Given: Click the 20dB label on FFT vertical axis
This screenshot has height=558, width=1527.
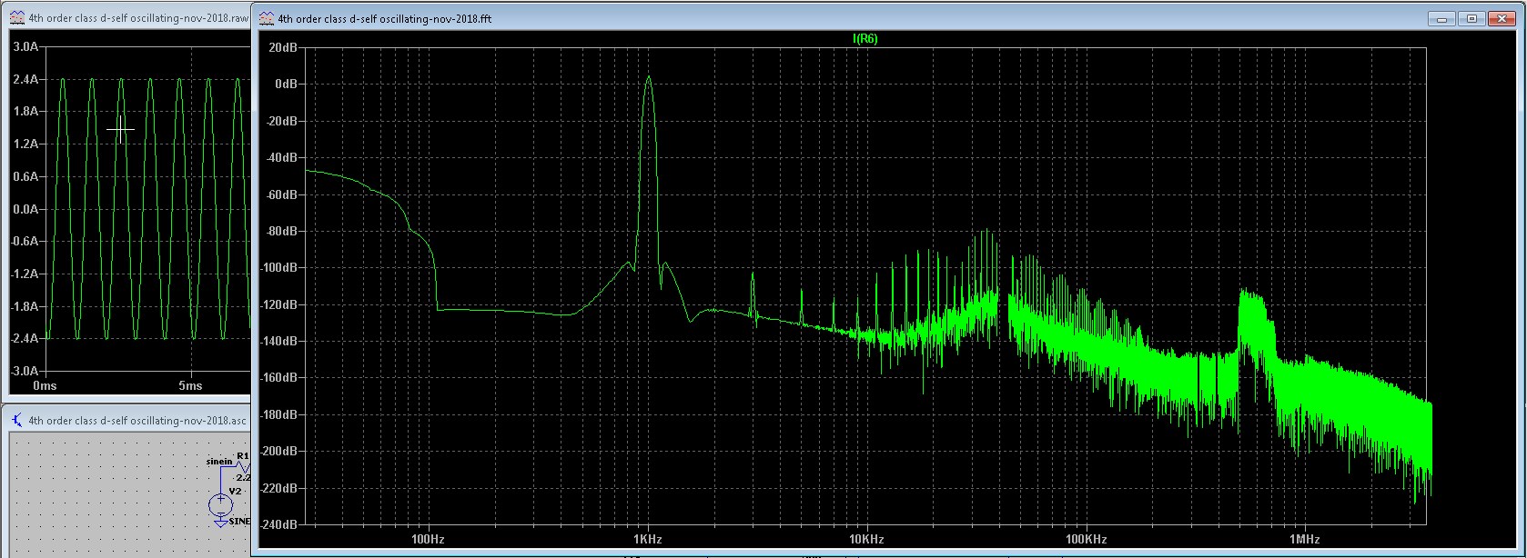Looking at the screenshot, I should 282,46.
